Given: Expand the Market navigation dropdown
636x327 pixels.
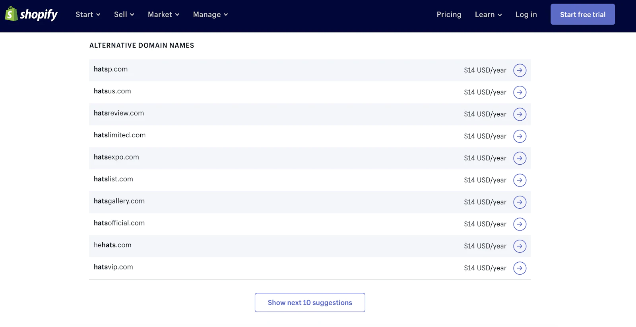Looking at the screenshot, I should [163, 15].
